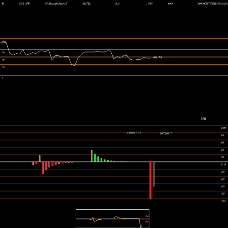Click the 'MR' label above lower chart
The width and height of the screenshot is (228, 228).
[203, 119]
